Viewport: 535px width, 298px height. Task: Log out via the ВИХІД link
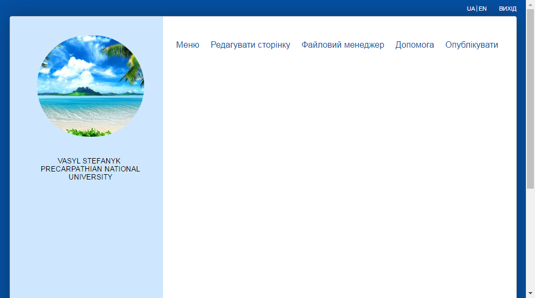pyautogui.click(x=508, y=9)
